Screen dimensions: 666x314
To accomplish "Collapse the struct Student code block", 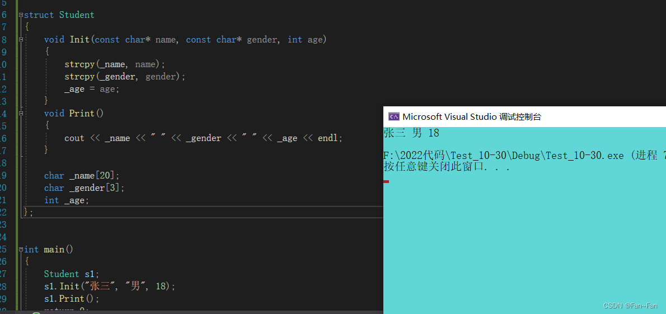I will tap(21, 15).
